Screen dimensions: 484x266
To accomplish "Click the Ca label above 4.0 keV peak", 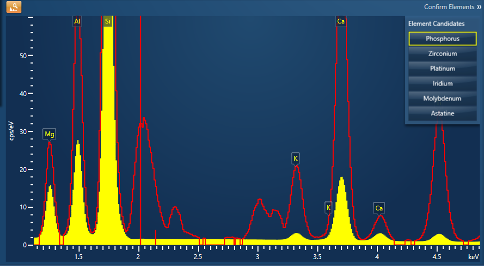I will click(379, 207).
